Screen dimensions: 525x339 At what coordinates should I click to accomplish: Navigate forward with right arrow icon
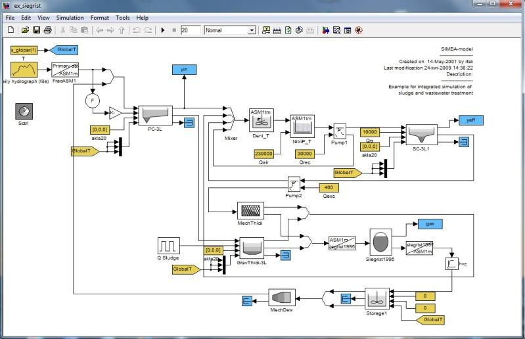coord(110,30)
